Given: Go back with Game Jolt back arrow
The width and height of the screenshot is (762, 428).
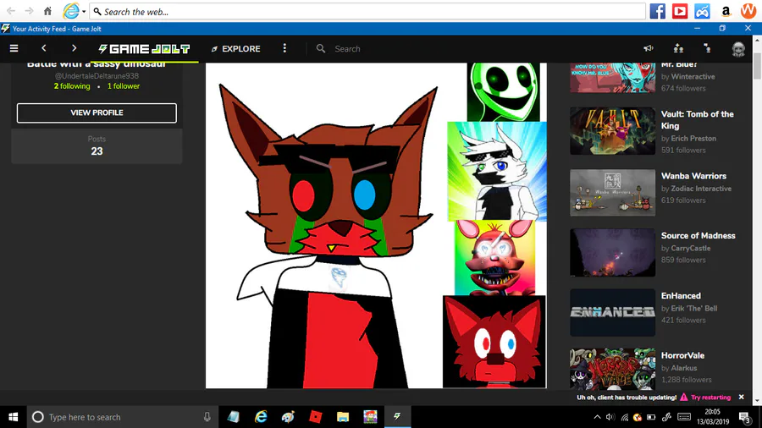Looking at the screenshot, I should click(x=44, y=48).
